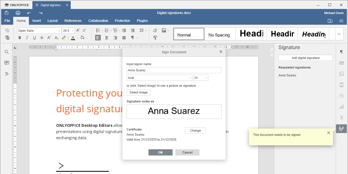Click the font color A swatch

click(73, 38)
